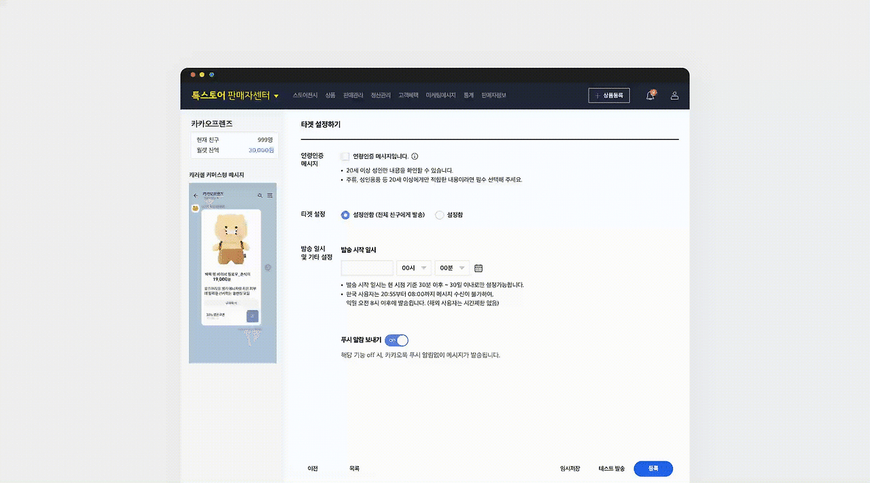
Task: Open the 00시 hour dropdown
Action: click(x=414, y=268)
